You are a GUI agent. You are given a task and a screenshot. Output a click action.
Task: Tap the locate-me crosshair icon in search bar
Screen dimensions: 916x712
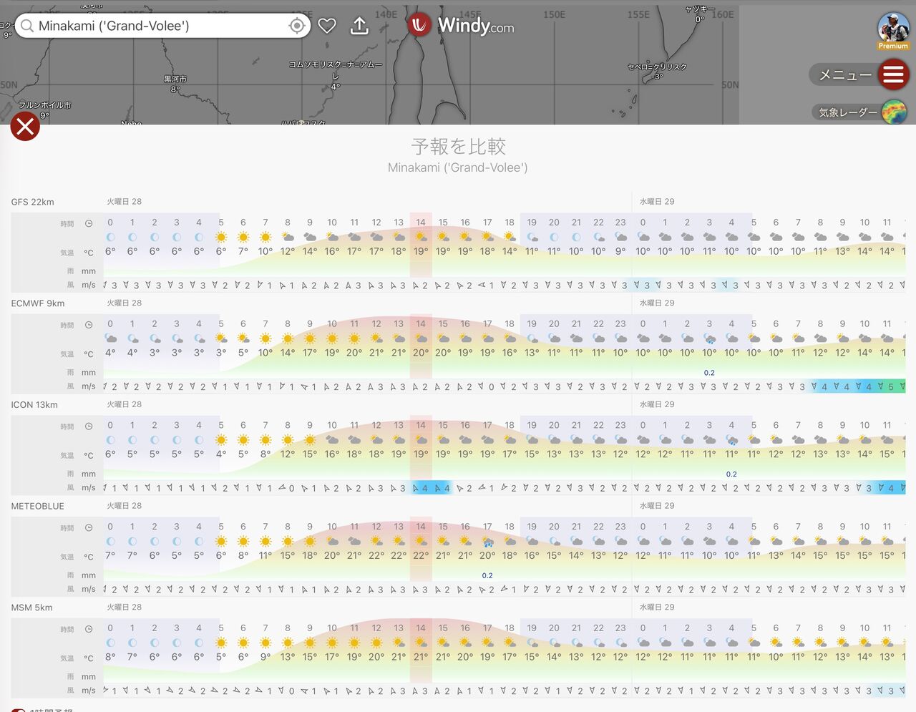[x=296, y=26]
